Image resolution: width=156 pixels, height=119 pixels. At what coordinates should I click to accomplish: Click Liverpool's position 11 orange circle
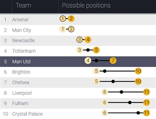pyautogui.click(x=146, y=92)
